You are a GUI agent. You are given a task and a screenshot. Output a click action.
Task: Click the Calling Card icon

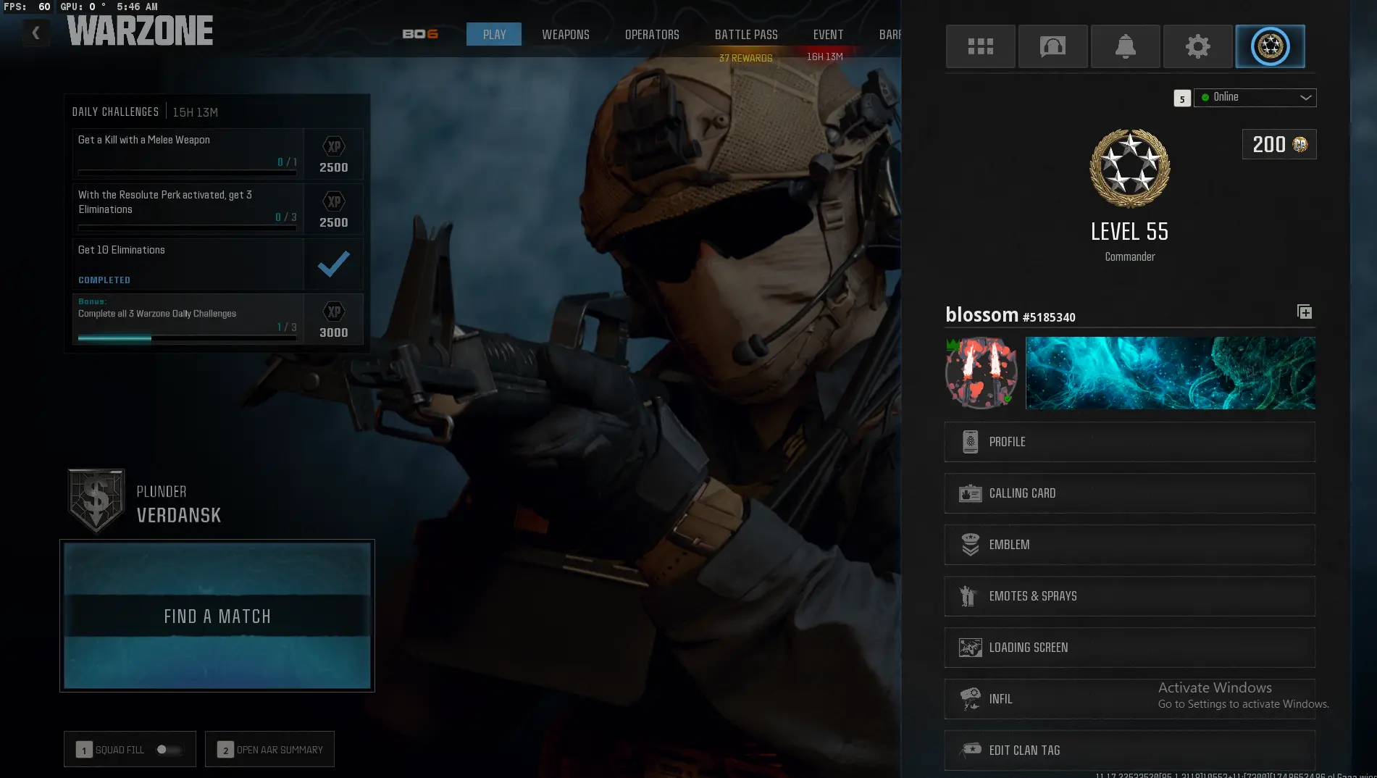point(970,493)
